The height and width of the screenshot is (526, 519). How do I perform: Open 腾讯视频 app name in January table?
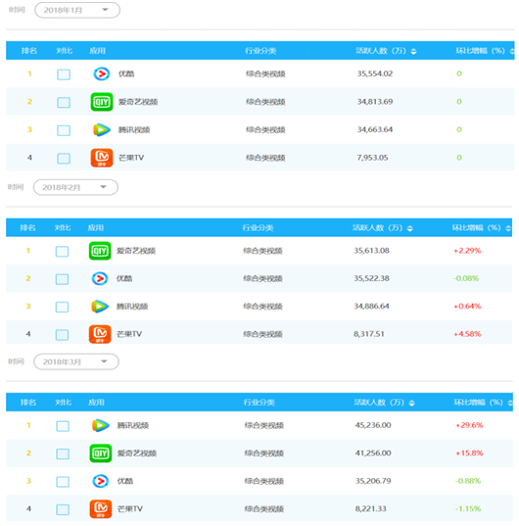click(x=134, y=130)
